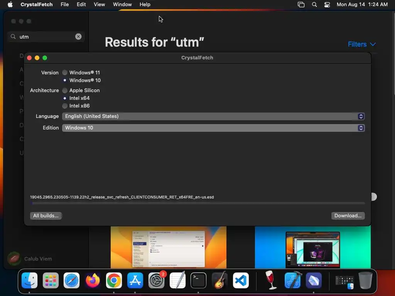Open GarageBand guitar icon in Dock

tap(219, 280)
